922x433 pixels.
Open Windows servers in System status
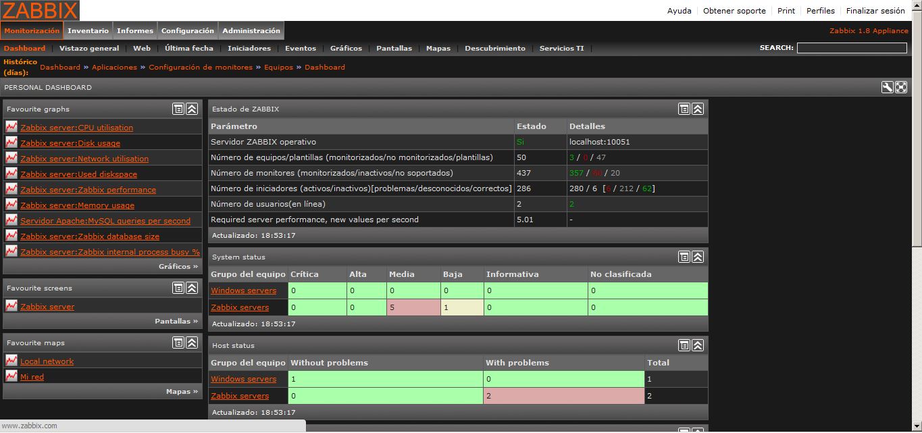[243, 290]
